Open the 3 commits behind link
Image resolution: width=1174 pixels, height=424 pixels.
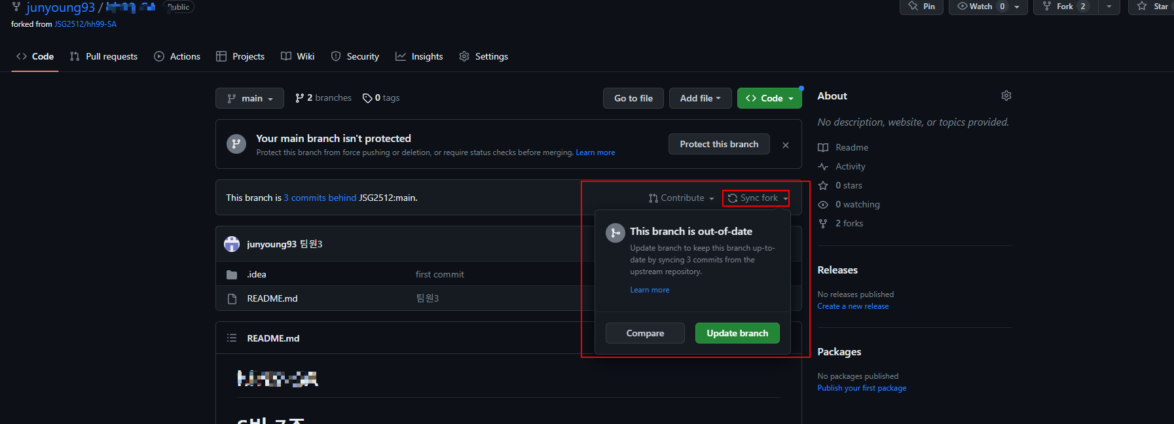320,198
